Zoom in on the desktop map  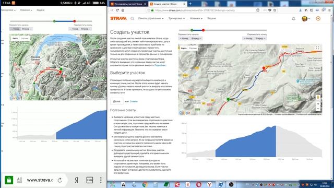[x=318, y=104]
